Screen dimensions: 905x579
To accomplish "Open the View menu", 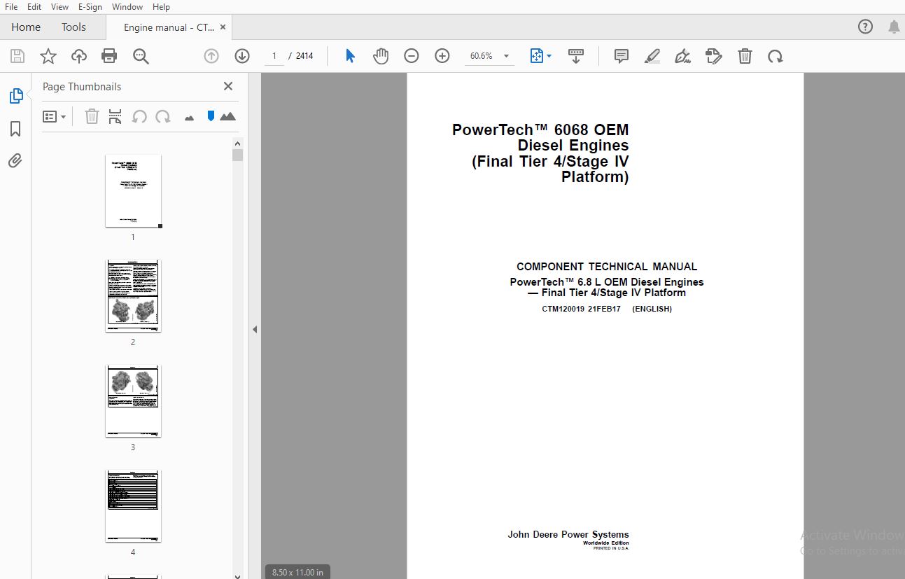I will click(x=59, y=6).
